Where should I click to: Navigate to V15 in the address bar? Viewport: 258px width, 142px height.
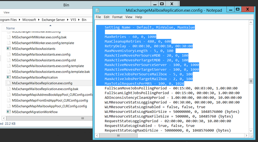point(73,20)
